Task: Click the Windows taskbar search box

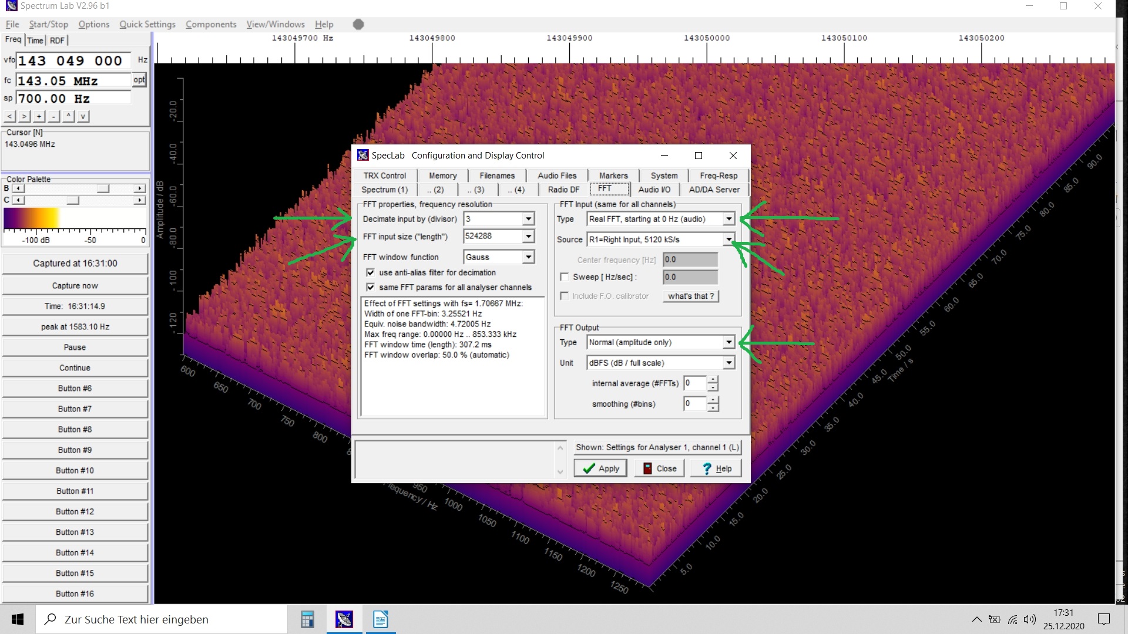Action: (x=162, y=619)
